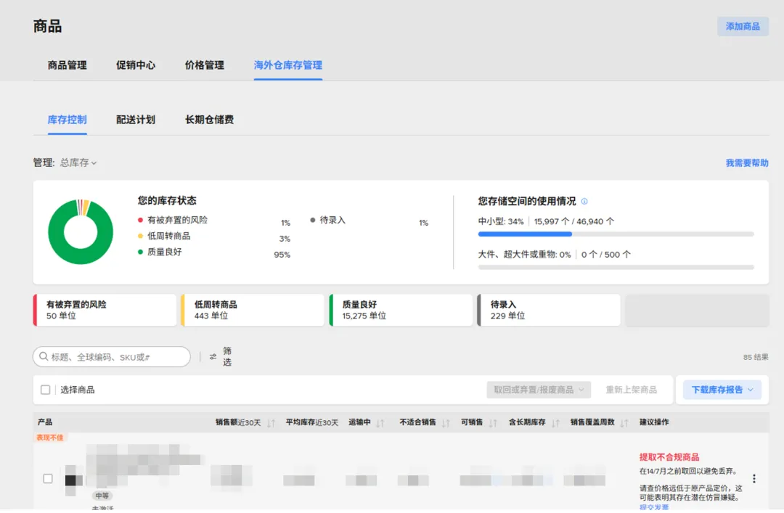Tick the 选择商品 select-all checkbox
The width and height of the screenshot is (784, 513).
coord(46,390)
